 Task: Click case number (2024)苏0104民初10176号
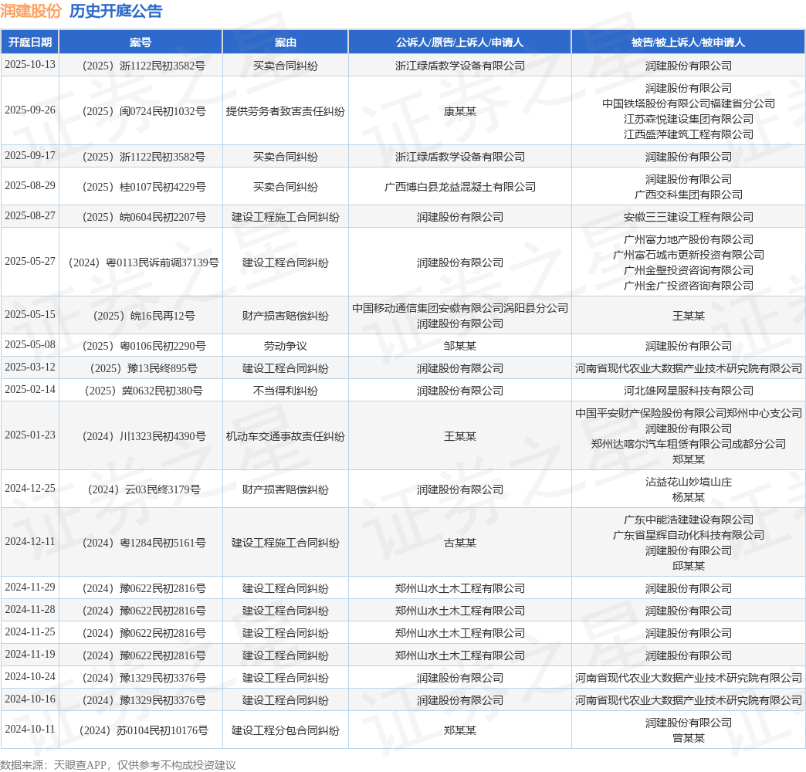(144, 730)
